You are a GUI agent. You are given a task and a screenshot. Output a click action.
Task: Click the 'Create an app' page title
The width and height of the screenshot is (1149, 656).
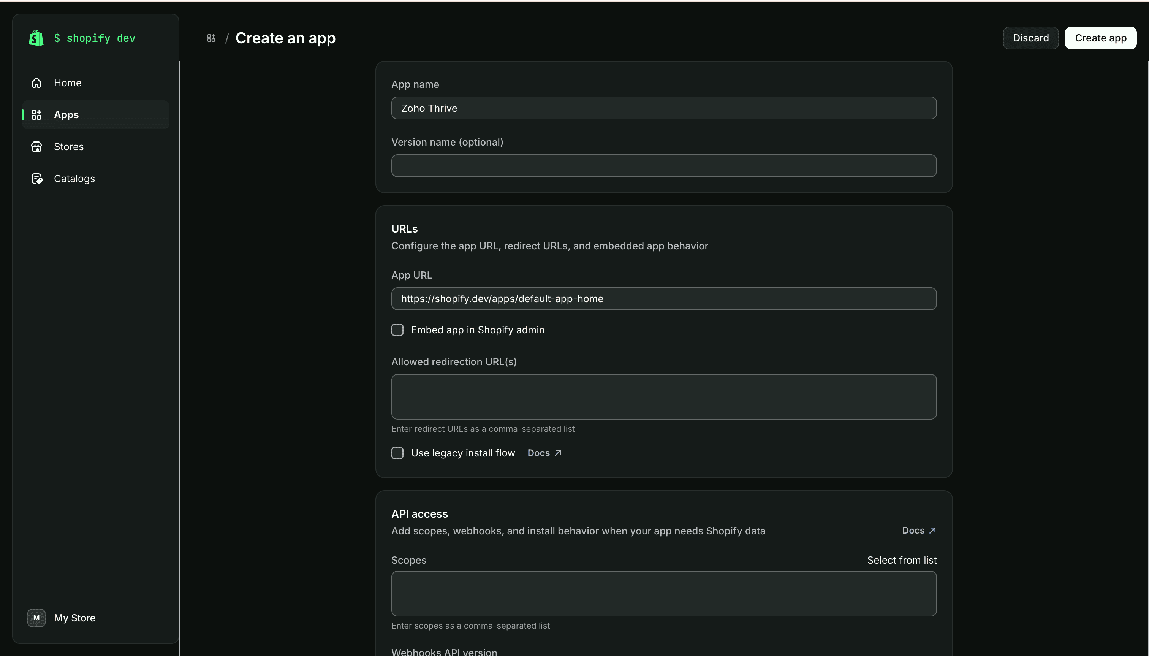(286, 38)
